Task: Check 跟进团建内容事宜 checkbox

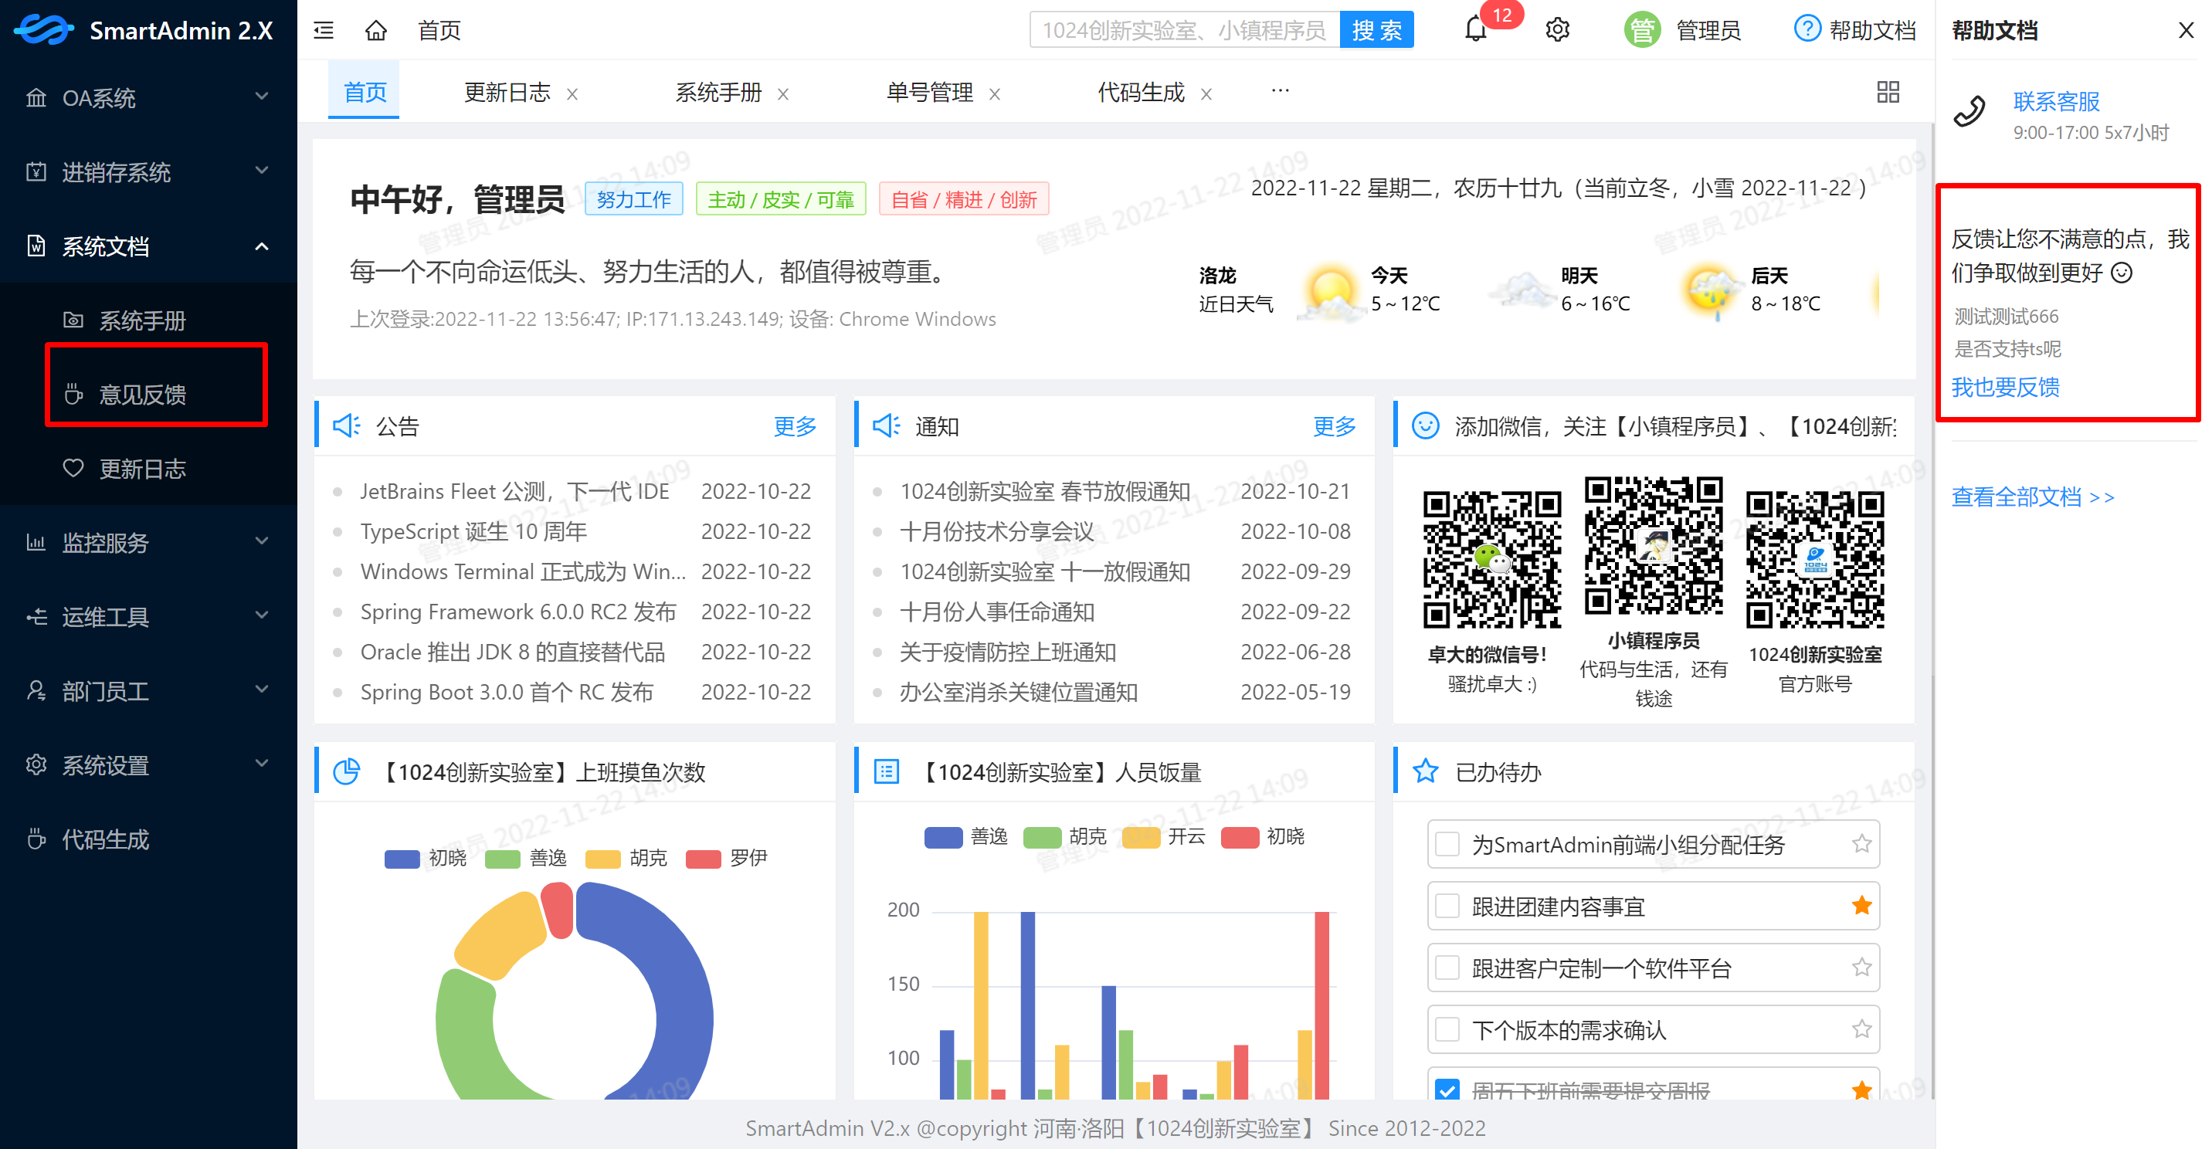Action: pyautogui.click(x=1447, y=906)
